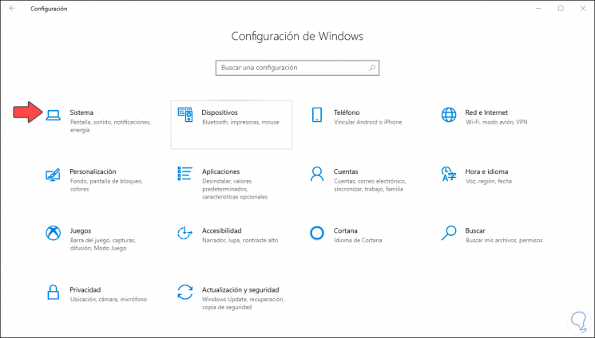This screenshot has height=338, width=595.
Task: Select the Cuentas person icon
Action: [x=317, y=174]
